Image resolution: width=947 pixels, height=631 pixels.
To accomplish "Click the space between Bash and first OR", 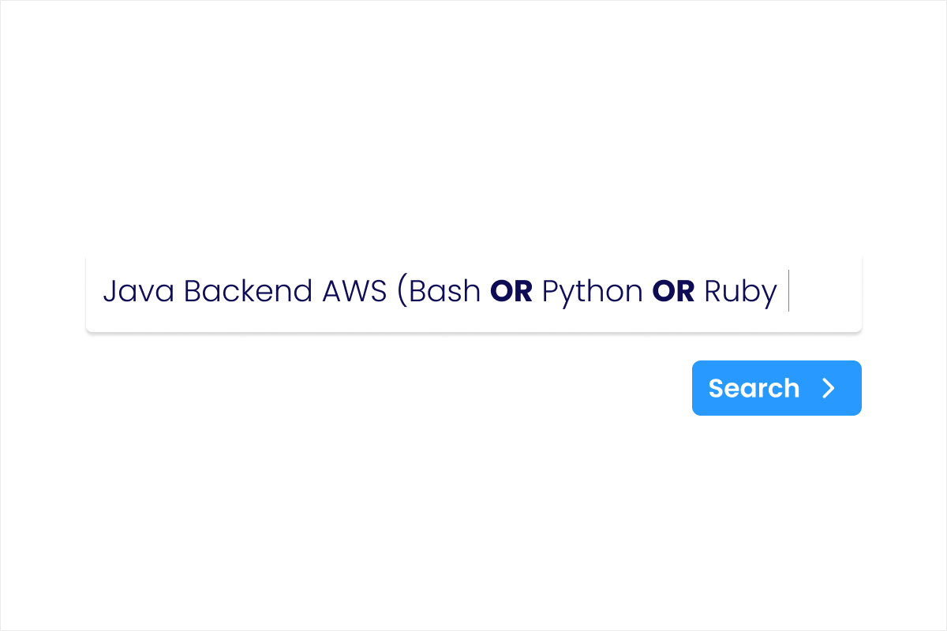I will (x=486, y=292).
